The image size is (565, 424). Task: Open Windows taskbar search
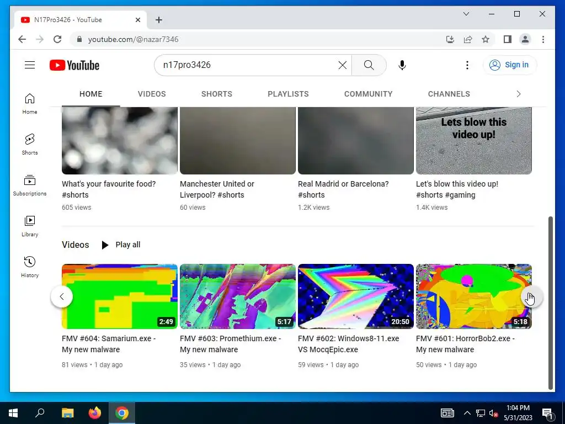(x=40, y=413)
